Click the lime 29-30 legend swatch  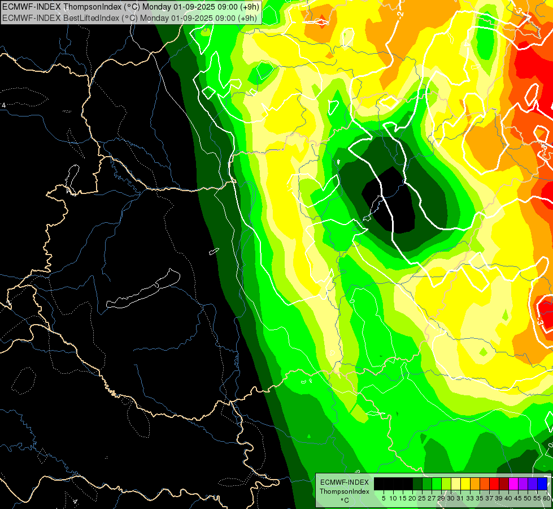point(446,484)
